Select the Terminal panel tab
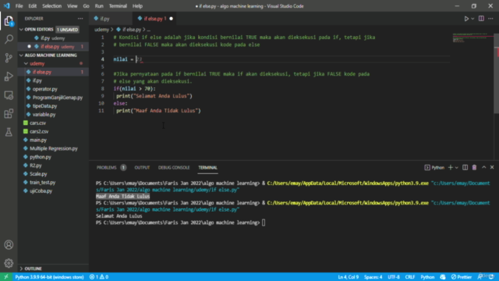Screen dimensions: 499x281 (208, 168)
